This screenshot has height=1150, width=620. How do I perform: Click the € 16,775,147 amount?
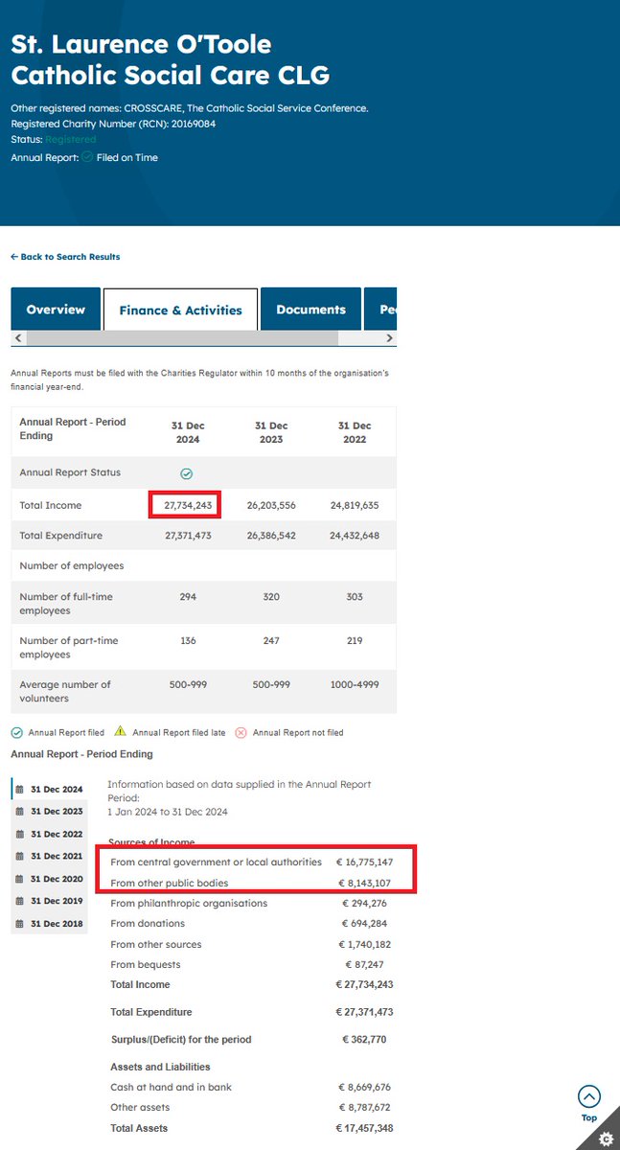click(x=364, y=862)
